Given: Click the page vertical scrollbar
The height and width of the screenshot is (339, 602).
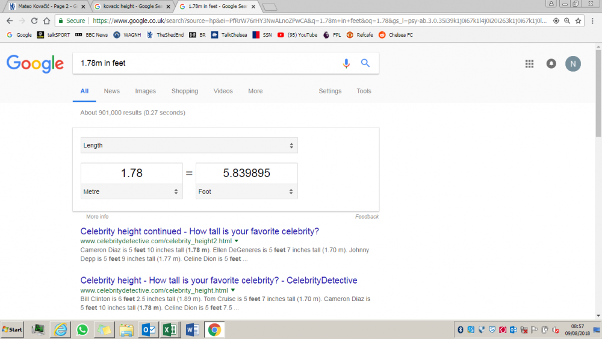Looking at the screenshot, I should pos(598,92).
